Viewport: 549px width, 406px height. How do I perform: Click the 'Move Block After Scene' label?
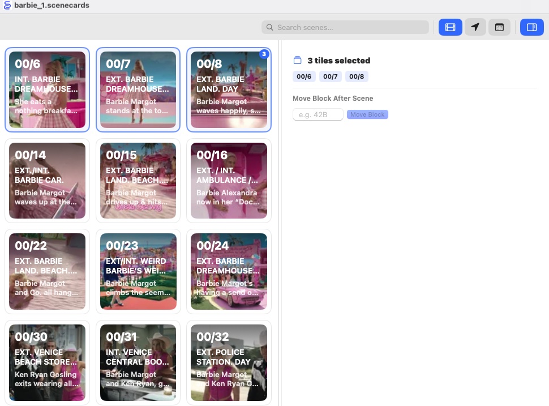point(333,99)
